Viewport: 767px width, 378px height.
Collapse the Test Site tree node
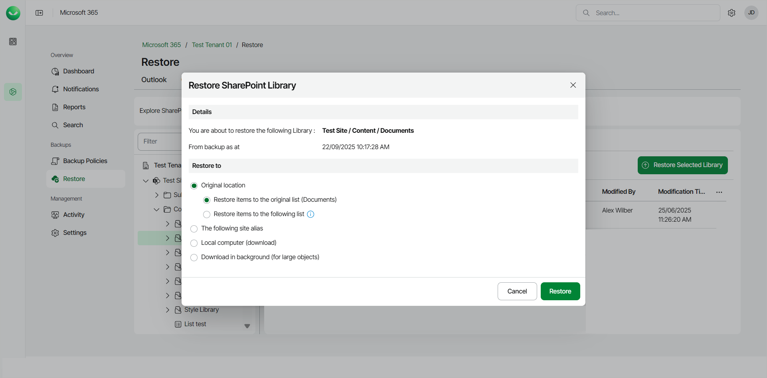146,181
